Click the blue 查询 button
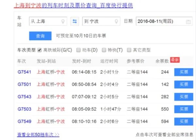Image resolution: width=196 pixels, height=140 pixels. click(40, 36)
